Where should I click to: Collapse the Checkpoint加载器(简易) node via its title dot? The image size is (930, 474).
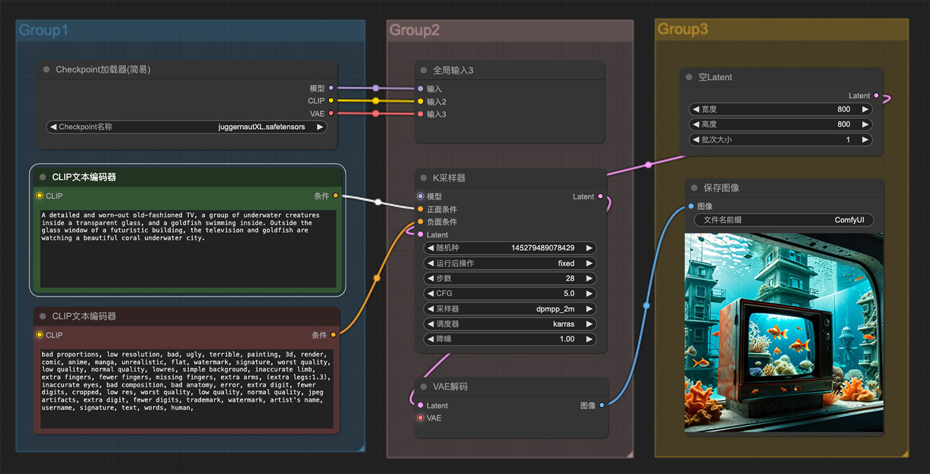coord(46,69)
